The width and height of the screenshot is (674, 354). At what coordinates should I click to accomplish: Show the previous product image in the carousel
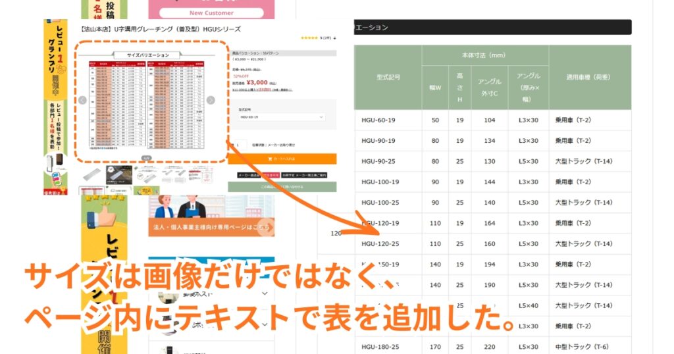pyautogui.click(x=82, y=100)
